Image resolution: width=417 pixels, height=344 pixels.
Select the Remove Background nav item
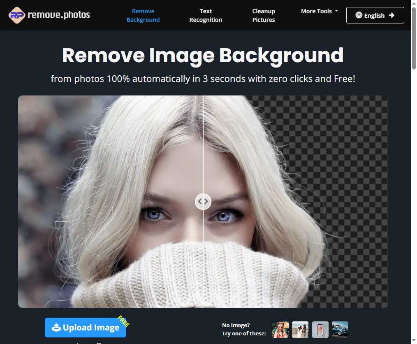pos(143,15)
